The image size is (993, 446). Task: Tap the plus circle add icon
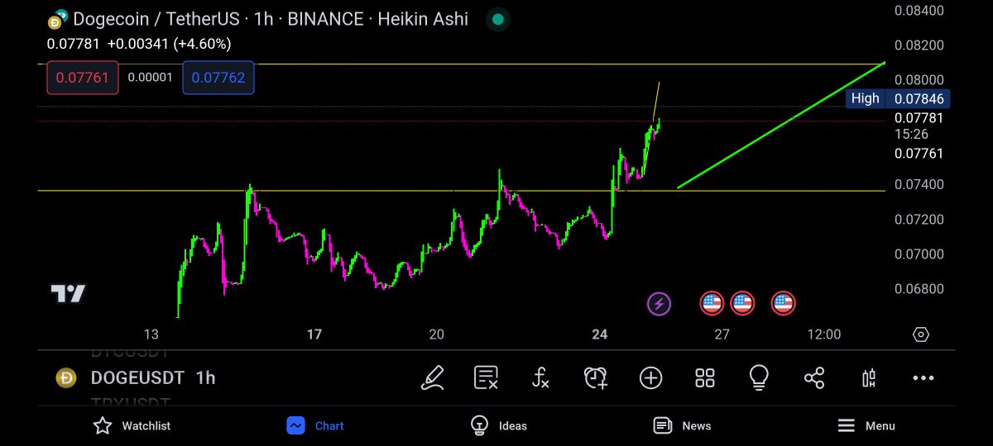point(650,377)
